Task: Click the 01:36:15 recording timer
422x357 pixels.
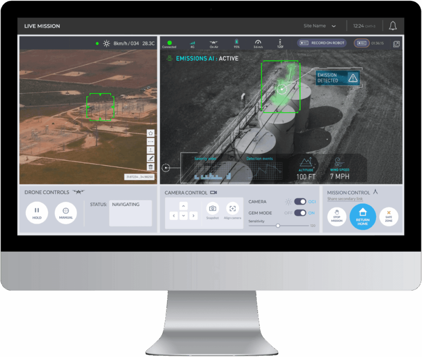Action: pos(377,43)
